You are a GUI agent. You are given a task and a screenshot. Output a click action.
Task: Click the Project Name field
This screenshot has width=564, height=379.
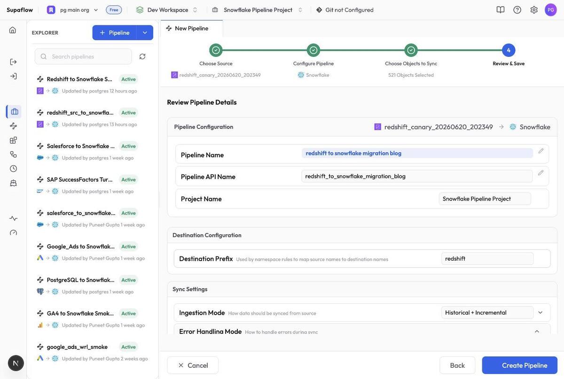click(485, 199)
